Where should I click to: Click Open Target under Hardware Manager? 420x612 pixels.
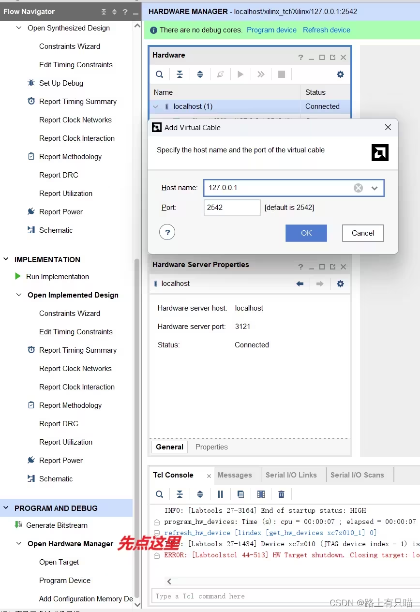pos(59,562)
